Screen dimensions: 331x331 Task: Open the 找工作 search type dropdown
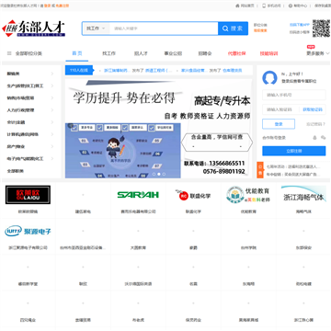96,29
